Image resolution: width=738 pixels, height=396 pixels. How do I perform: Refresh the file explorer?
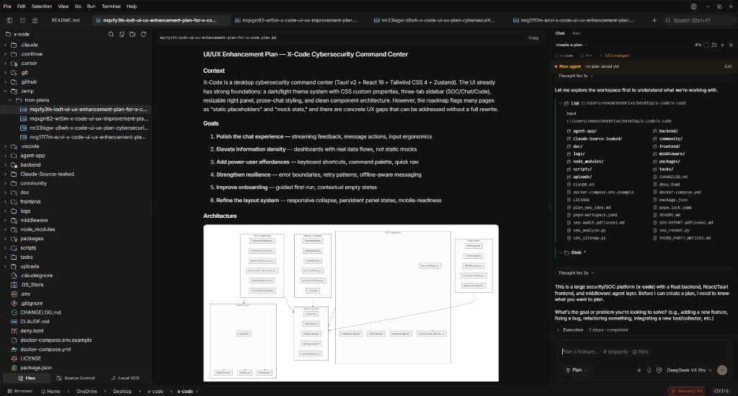(143, 34)
